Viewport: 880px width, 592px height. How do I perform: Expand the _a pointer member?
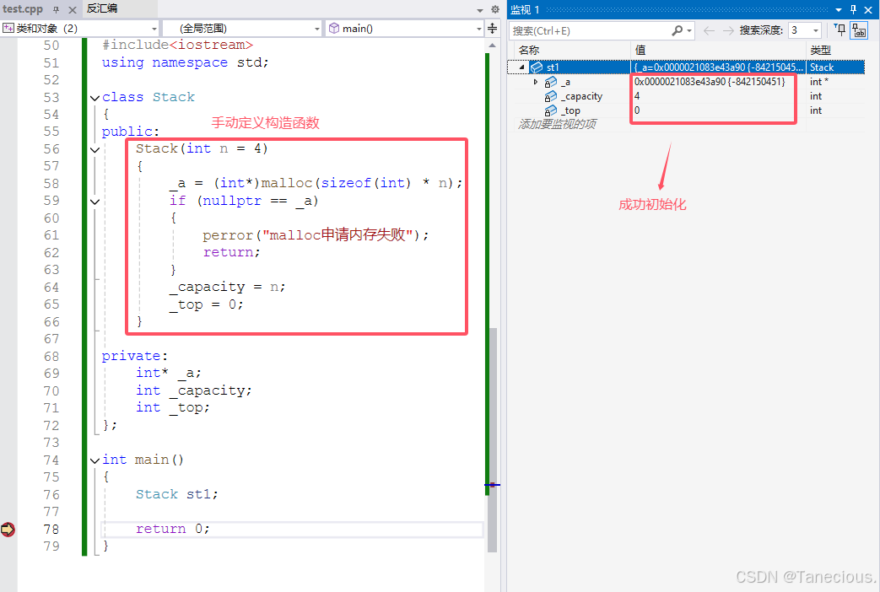[x=536, y=82]
